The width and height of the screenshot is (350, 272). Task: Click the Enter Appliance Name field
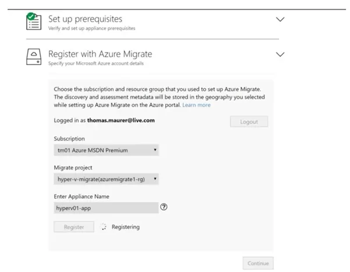[x=106, y=208]
